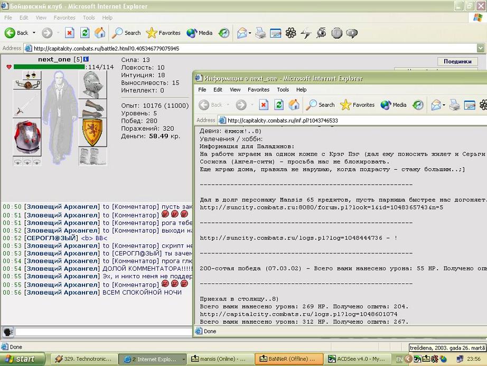
Task: Click Home icon in main browser toolbar
Action: [100, 33]
